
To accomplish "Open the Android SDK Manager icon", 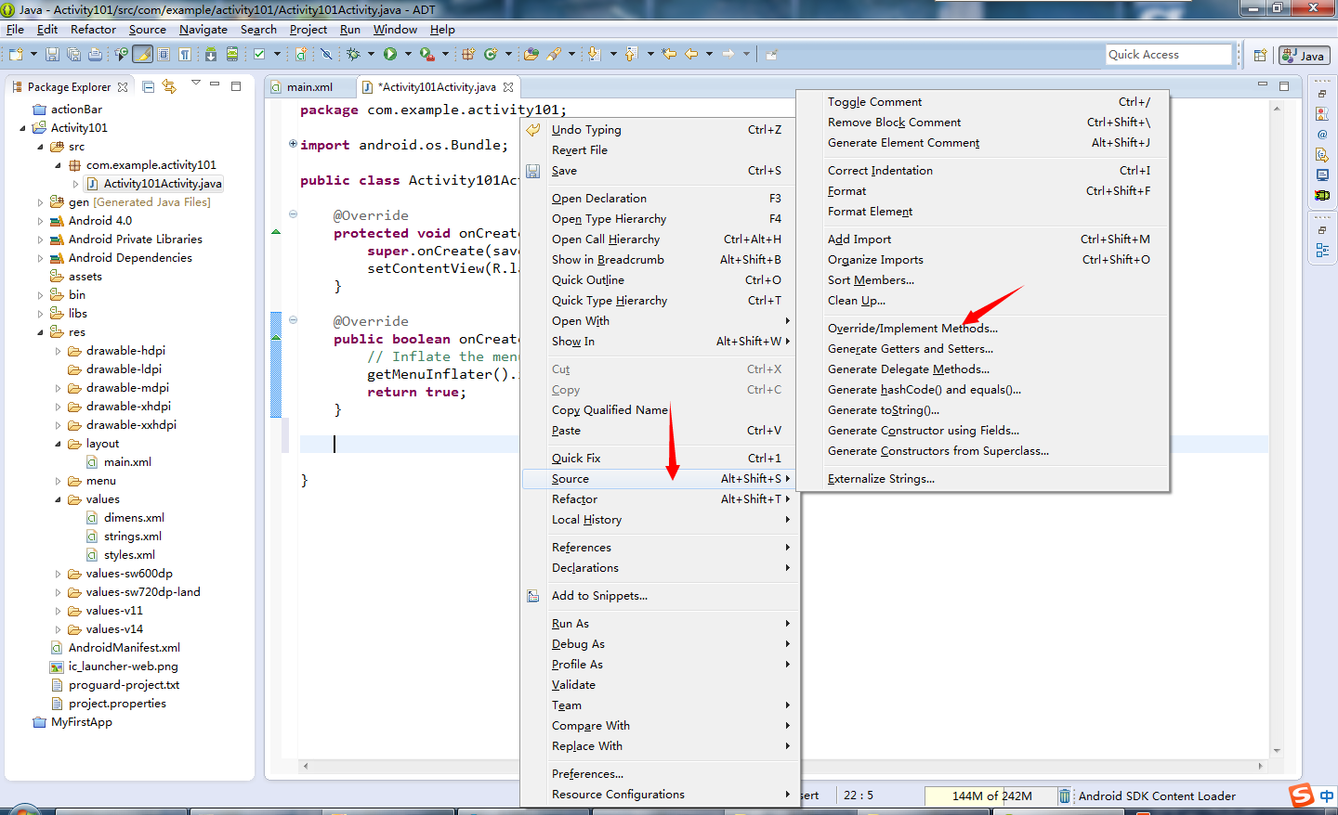I will (211, 55).
